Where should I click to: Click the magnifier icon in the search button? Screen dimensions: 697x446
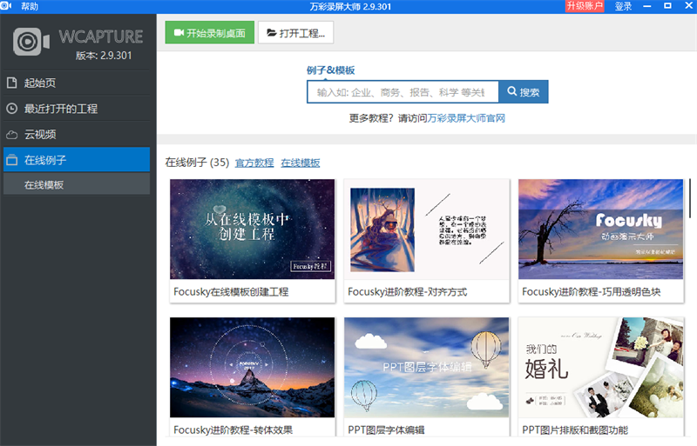tap(512, 91)
